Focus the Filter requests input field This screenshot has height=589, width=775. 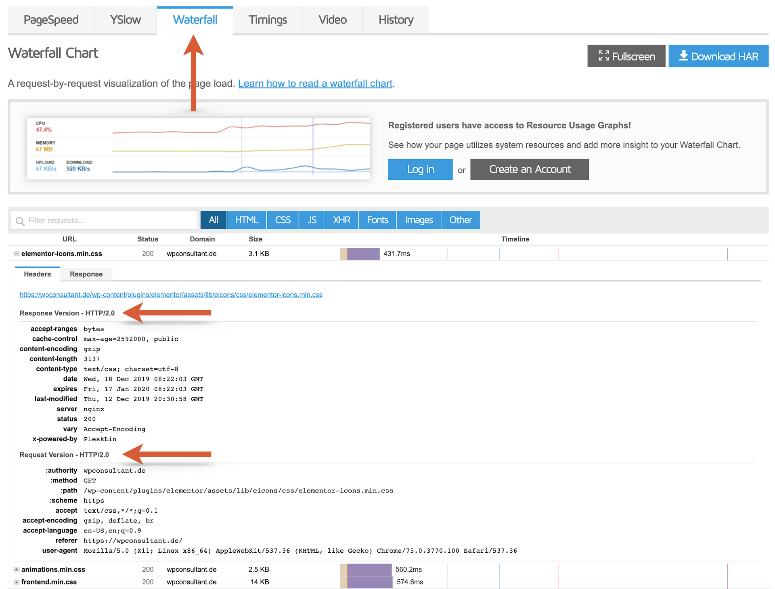104,220
